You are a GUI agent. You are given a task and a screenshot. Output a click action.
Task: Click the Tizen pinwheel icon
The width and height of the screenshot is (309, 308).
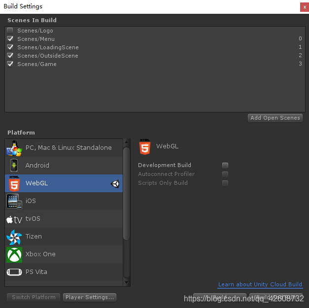(14, 237)
